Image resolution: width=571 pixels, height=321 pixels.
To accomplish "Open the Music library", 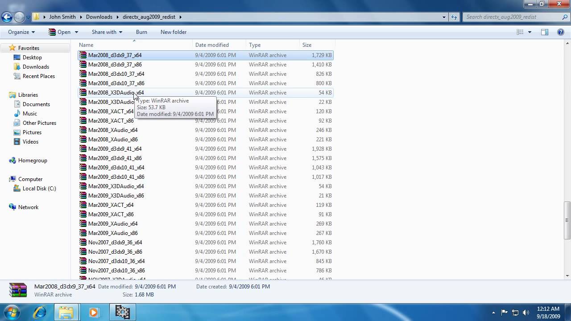I will (29, 114).
